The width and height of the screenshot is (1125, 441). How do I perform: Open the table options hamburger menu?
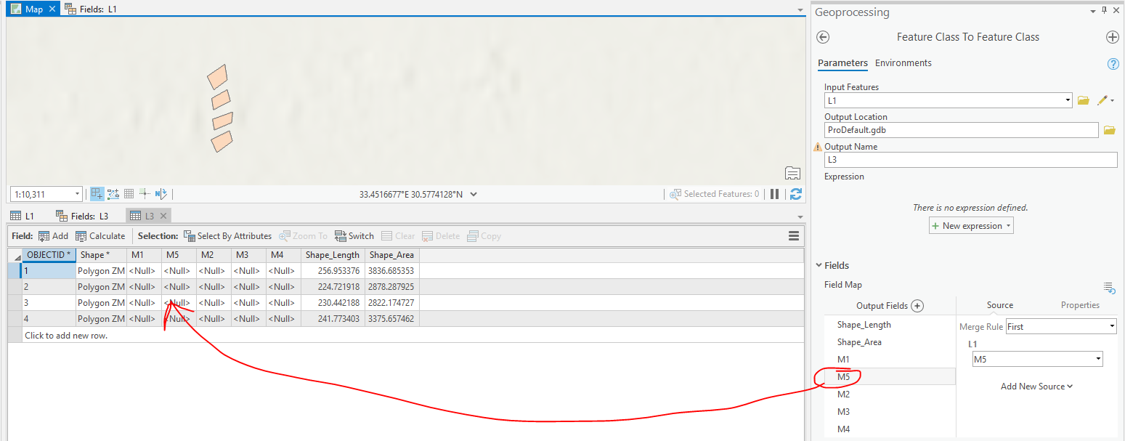click(793, 235)
